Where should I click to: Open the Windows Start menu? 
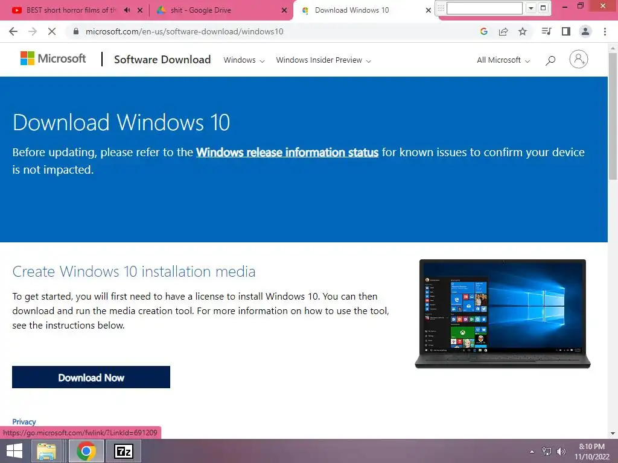pyautogui.click(x=14, y=451)
